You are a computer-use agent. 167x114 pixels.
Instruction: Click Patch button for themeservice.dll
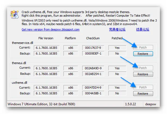pyautogui.click(x=143, y=47)
